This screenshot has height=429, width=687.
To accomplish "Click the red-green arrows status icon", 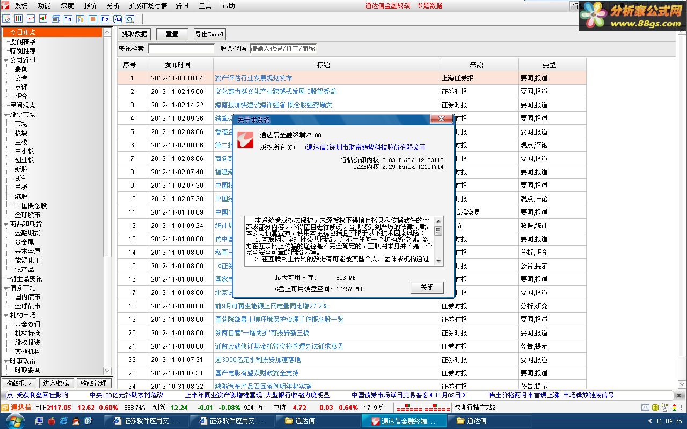I will (x=675, y=408).
